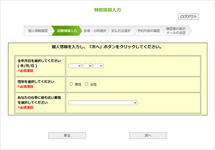Click the 生年月日を選択してください label

click(39, 61)
